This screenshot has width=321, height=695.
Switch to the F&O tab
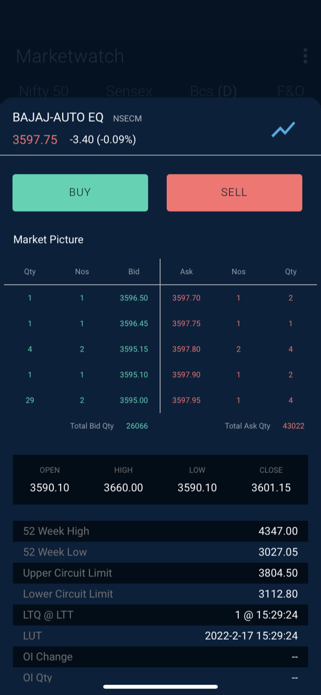[290, 91]
